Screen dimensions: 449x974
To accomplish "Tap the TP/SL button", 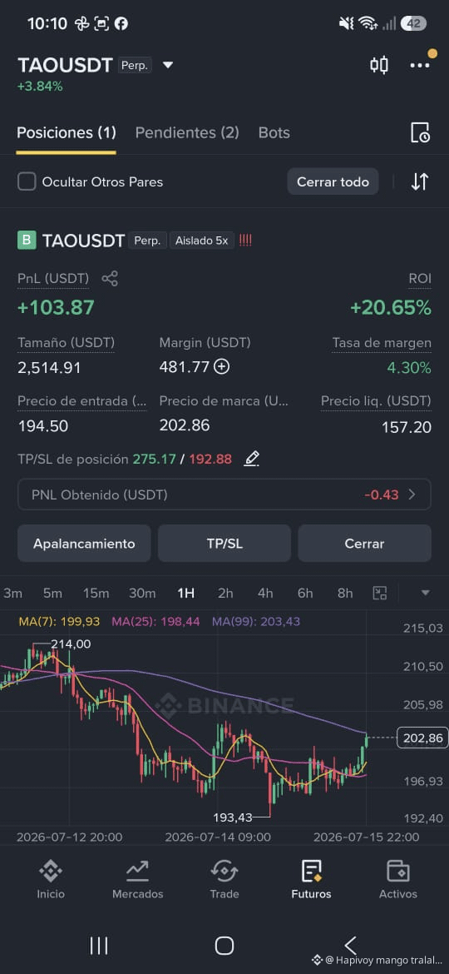I will [224, 544].
